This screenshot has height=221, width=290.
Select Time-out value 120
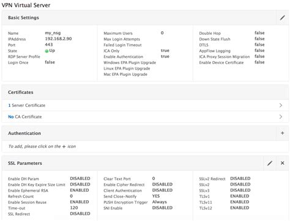(74, 208)
